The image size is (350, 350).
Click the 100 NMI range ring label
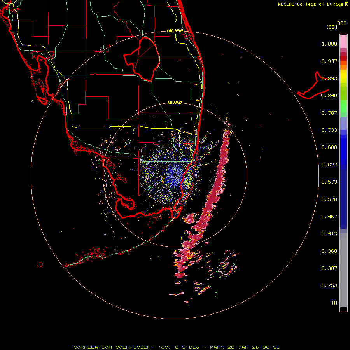tap(175, 31)
